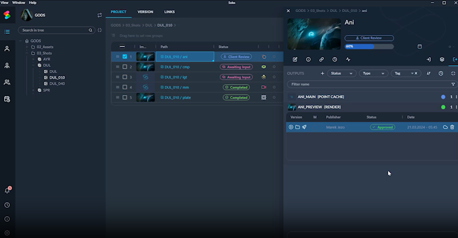
Task: Click the edit pencil icon in Ani panel
Action: pos(295,59)
